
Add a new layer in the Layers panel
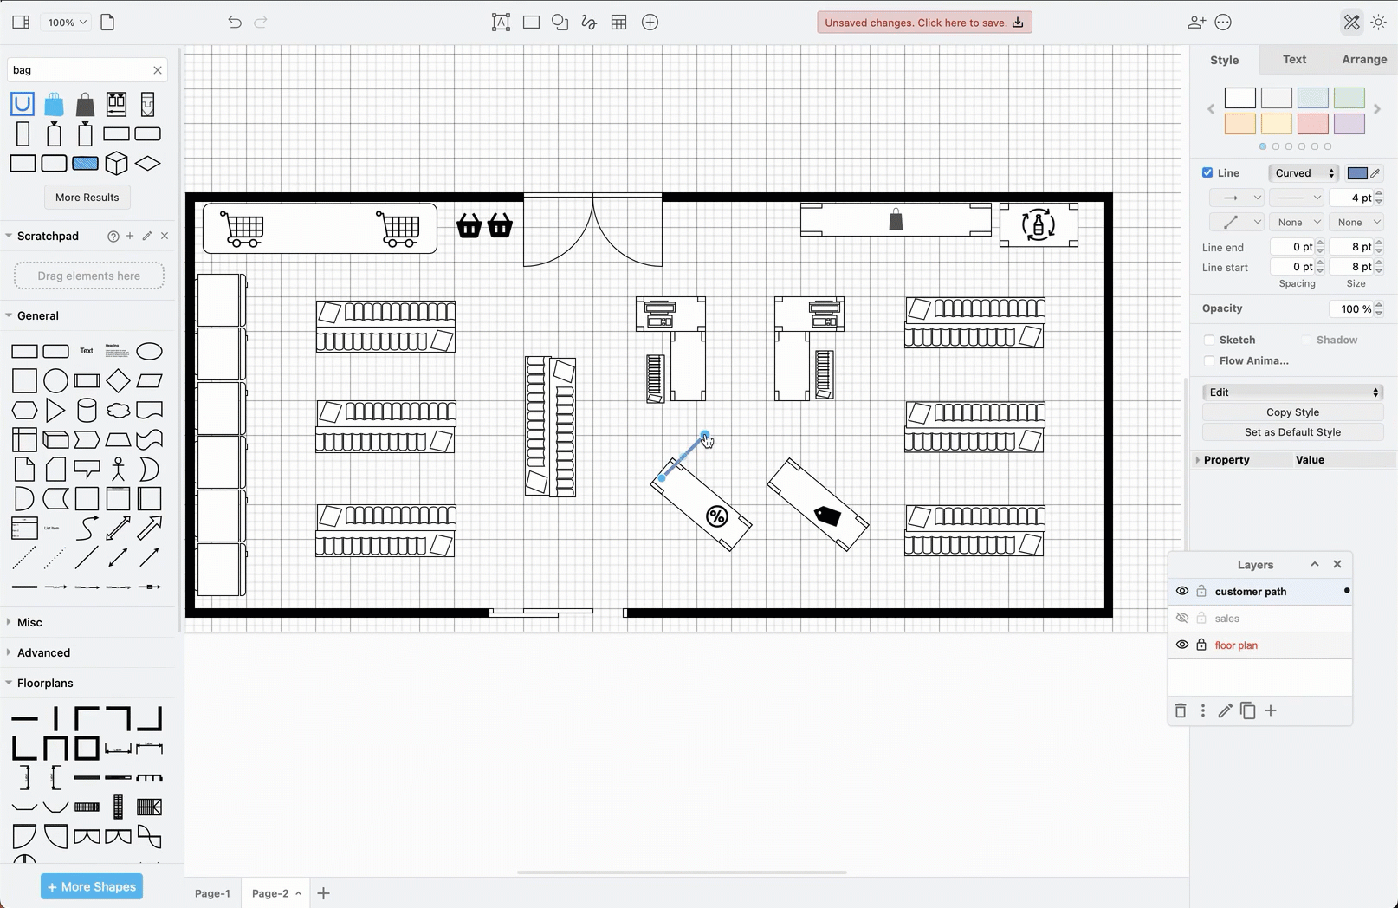tap(1271, 710)
